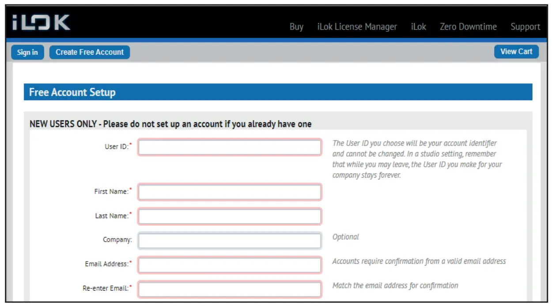The width and height of the screenshot is (552, 306).
Task: Click the iLok logo
Action: tap(41, 23)
